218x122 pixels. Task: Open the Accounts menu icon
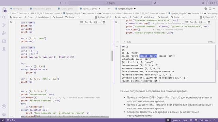coord(4,106)
